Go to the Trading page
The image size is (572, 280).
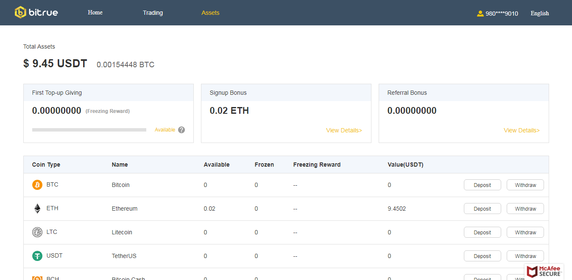(x=153, y=13)
